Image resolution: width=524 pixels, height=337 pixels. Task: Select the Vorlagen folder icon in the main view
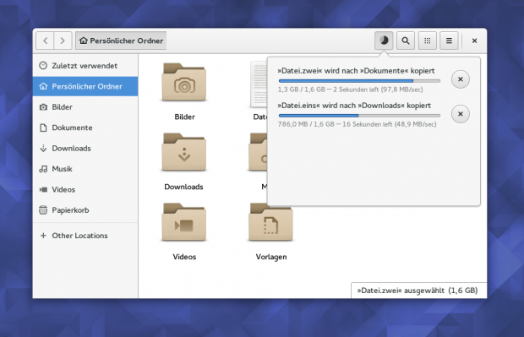tap(270, 222)
